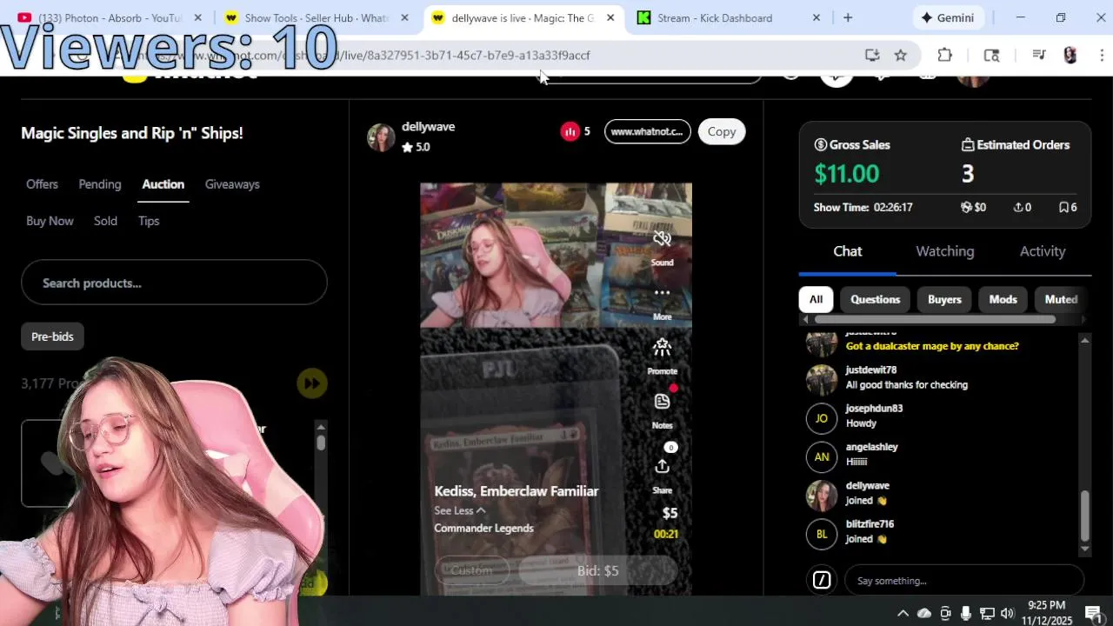This screenshot has width=1113, height=626.
Task: Click the dualcaster mage question message
Action: [932, 346]
